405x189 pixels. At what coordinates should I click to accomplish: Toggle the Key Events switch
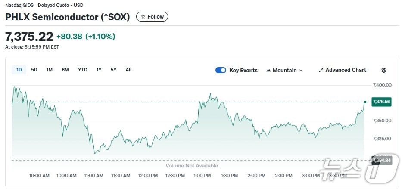[221, 70]
